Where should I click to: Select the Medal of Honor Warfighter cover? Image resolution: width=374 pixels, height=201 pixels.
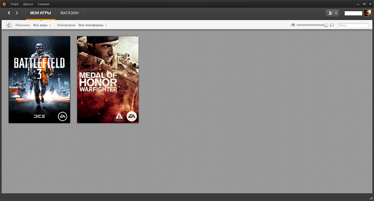108,80
